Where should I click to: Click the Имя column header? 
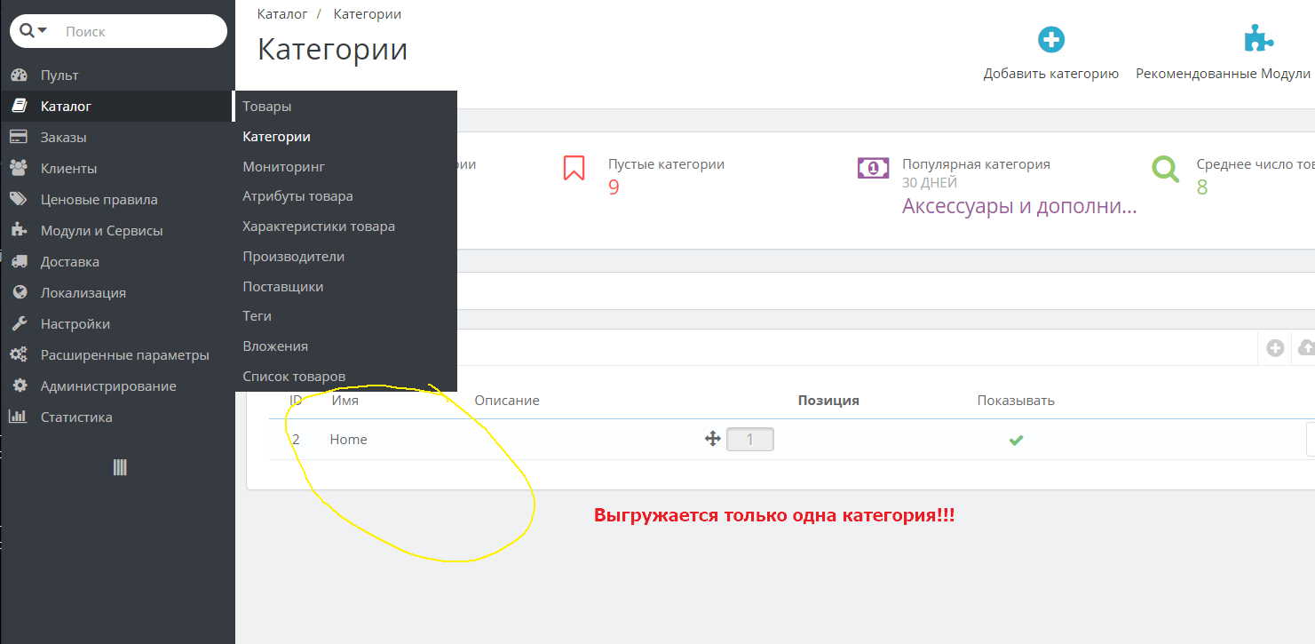[x=345, y=401]
